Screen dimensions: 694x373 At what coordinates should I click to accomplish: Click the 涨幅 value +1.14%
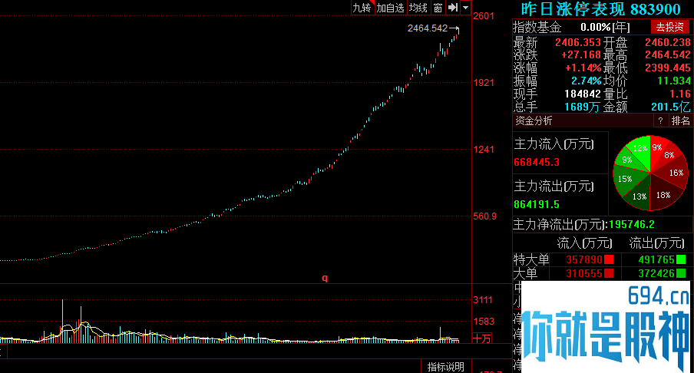583,68
